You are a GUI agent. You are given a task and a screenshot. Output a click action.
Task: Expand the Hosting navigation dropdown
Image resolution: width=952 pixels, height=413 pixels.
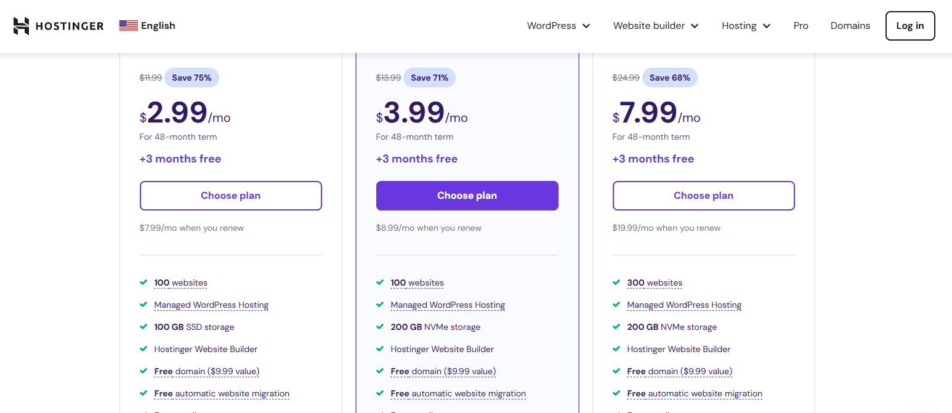click(x=745, y=25)
